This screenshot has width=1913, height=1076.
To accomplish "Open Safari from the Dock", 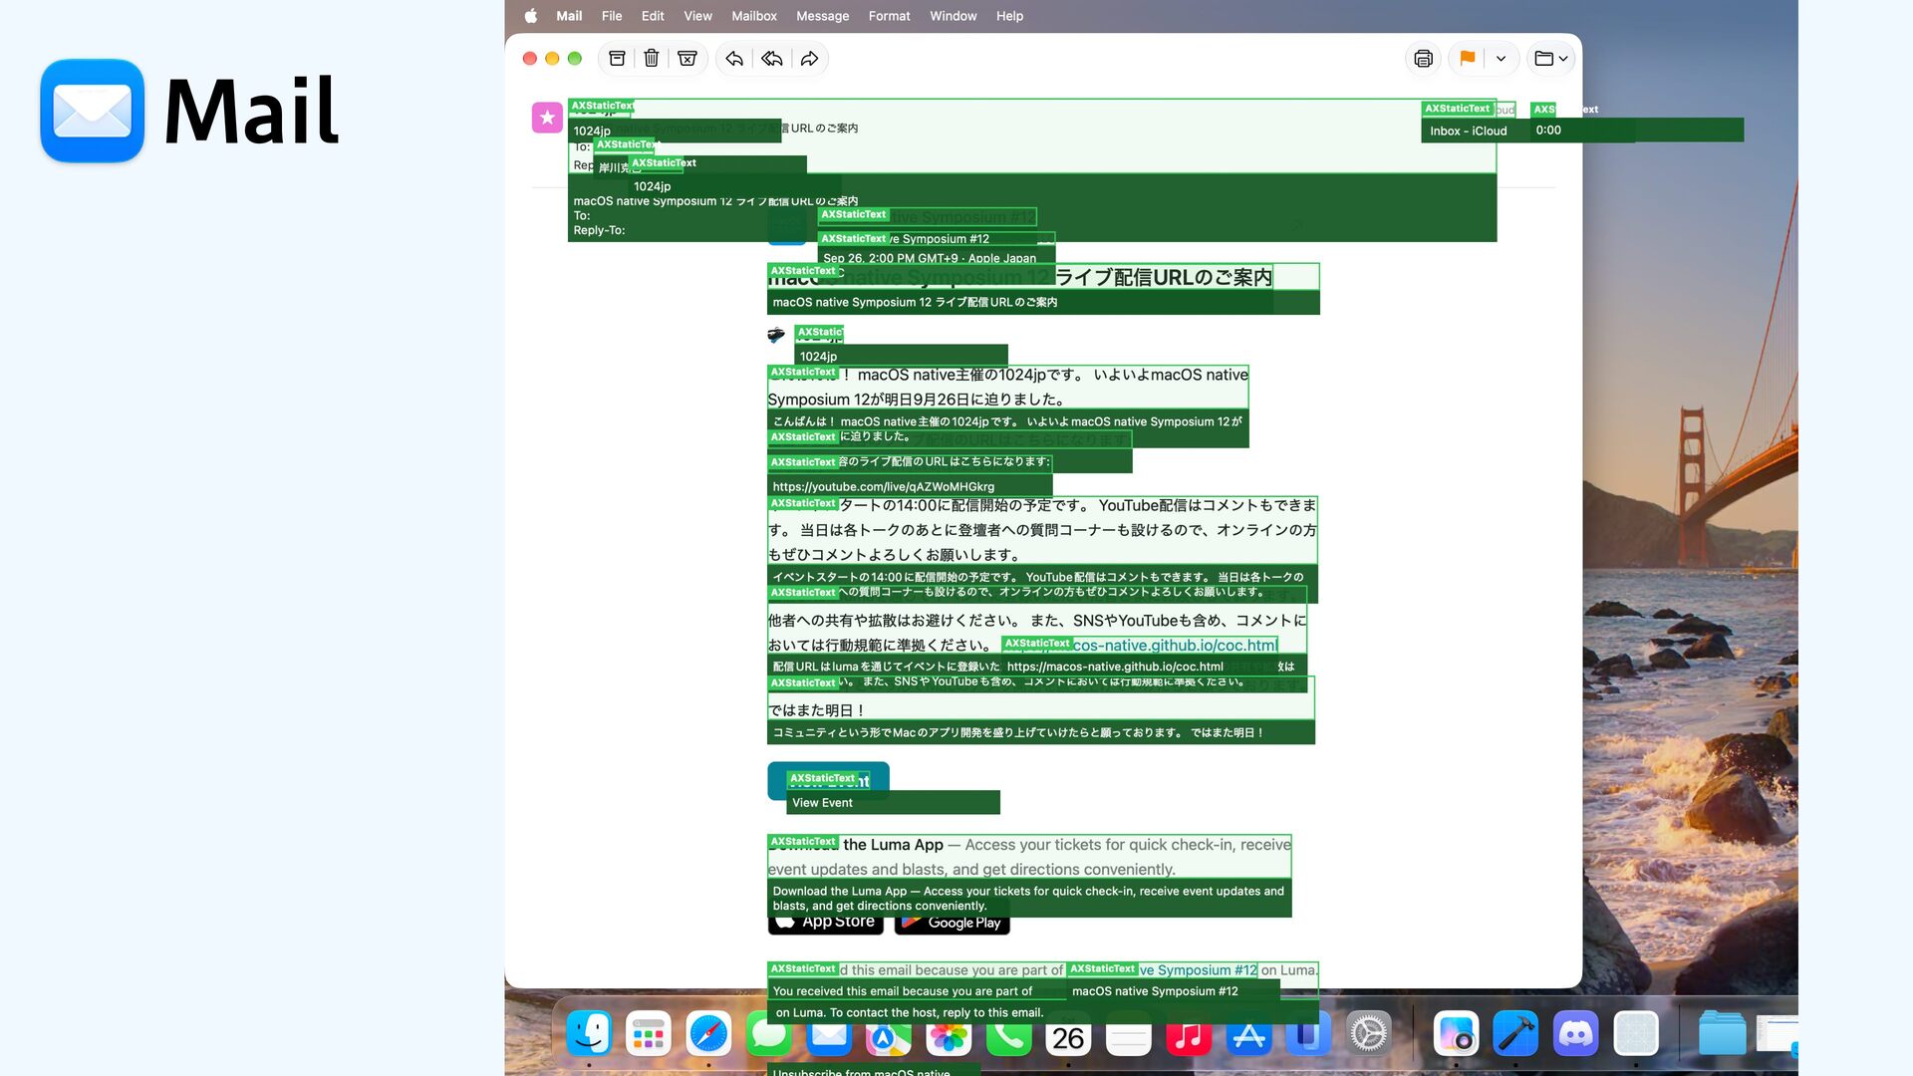I will point(708,1035).
